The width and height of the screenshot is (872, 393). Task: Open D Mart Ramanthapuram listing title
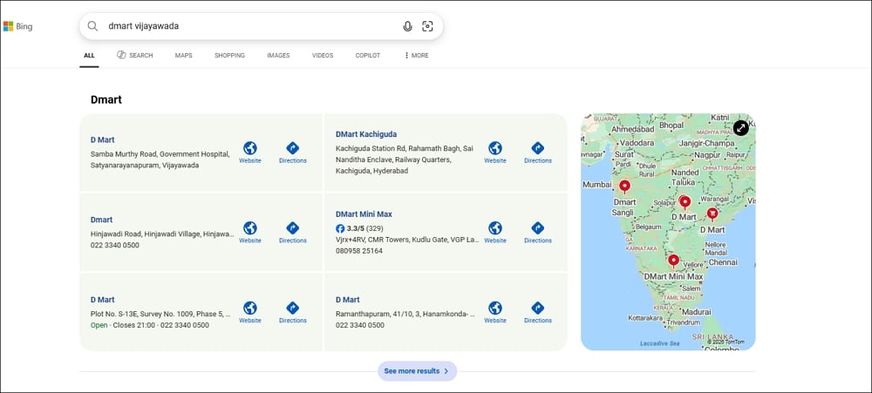(348, 300)
